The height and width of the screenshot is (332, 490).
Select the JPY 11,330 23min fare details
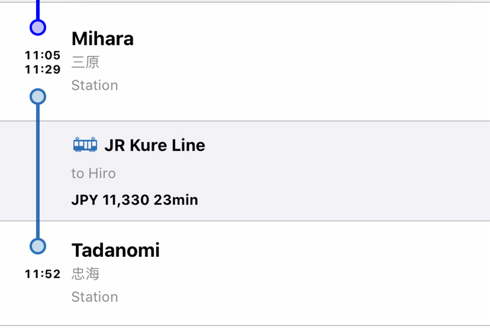pos(135,200)
